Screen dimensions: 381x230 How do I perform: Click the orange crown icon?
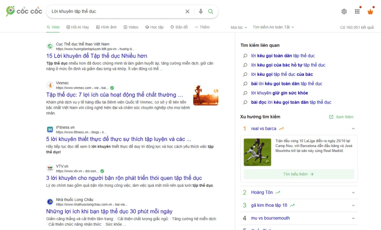(x=370, y=12)
